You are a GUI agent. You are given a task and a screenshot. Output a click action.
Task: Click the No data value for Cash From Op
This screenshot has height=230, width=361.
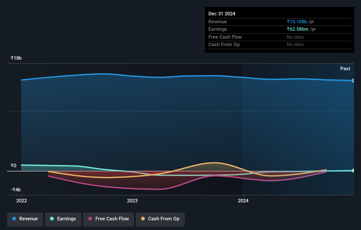(295, 45)
